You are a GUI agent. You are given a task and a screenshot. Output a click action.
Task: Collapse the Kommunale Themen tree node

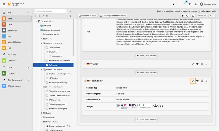point(41,87)
